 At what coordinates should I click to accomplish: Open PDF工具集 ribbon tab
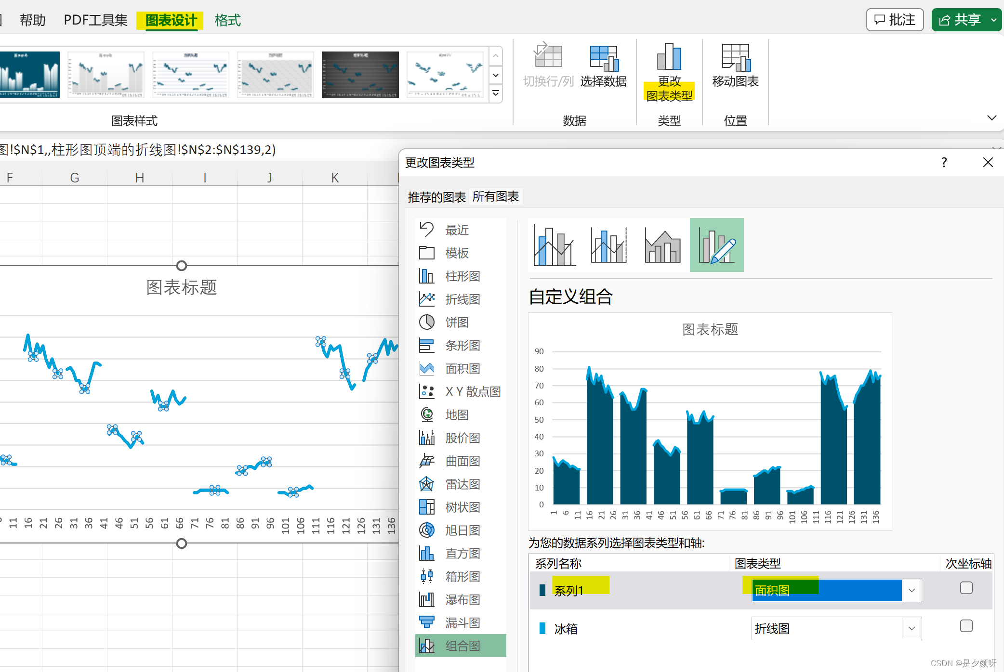click(95, 20)
